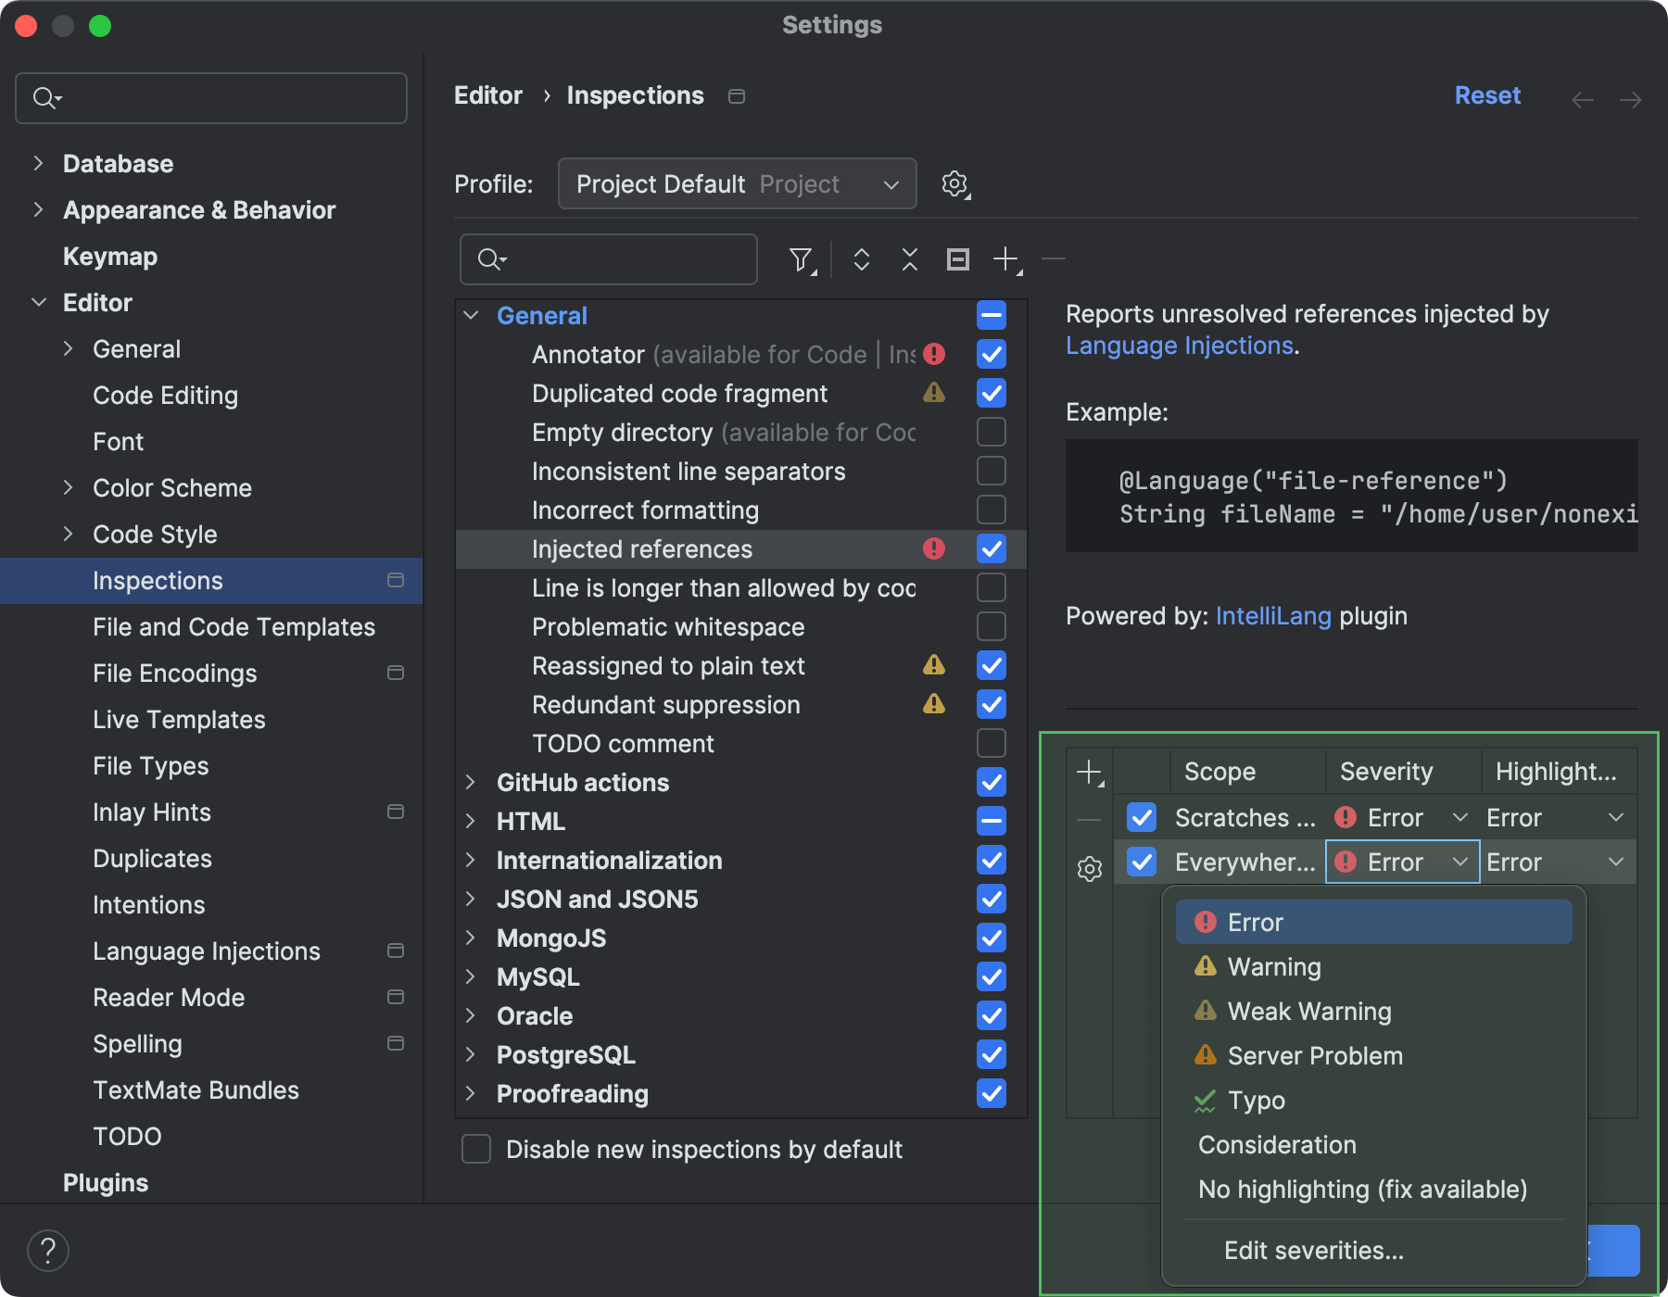The image size is (1668, 1297).
Task: Open the inspections filter options
Action: click(802, 259)
